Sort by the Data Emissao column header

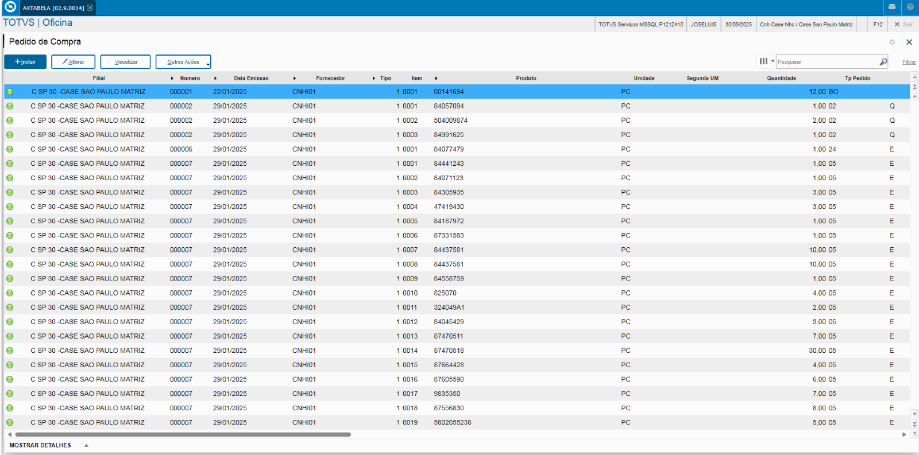[251, 78]
